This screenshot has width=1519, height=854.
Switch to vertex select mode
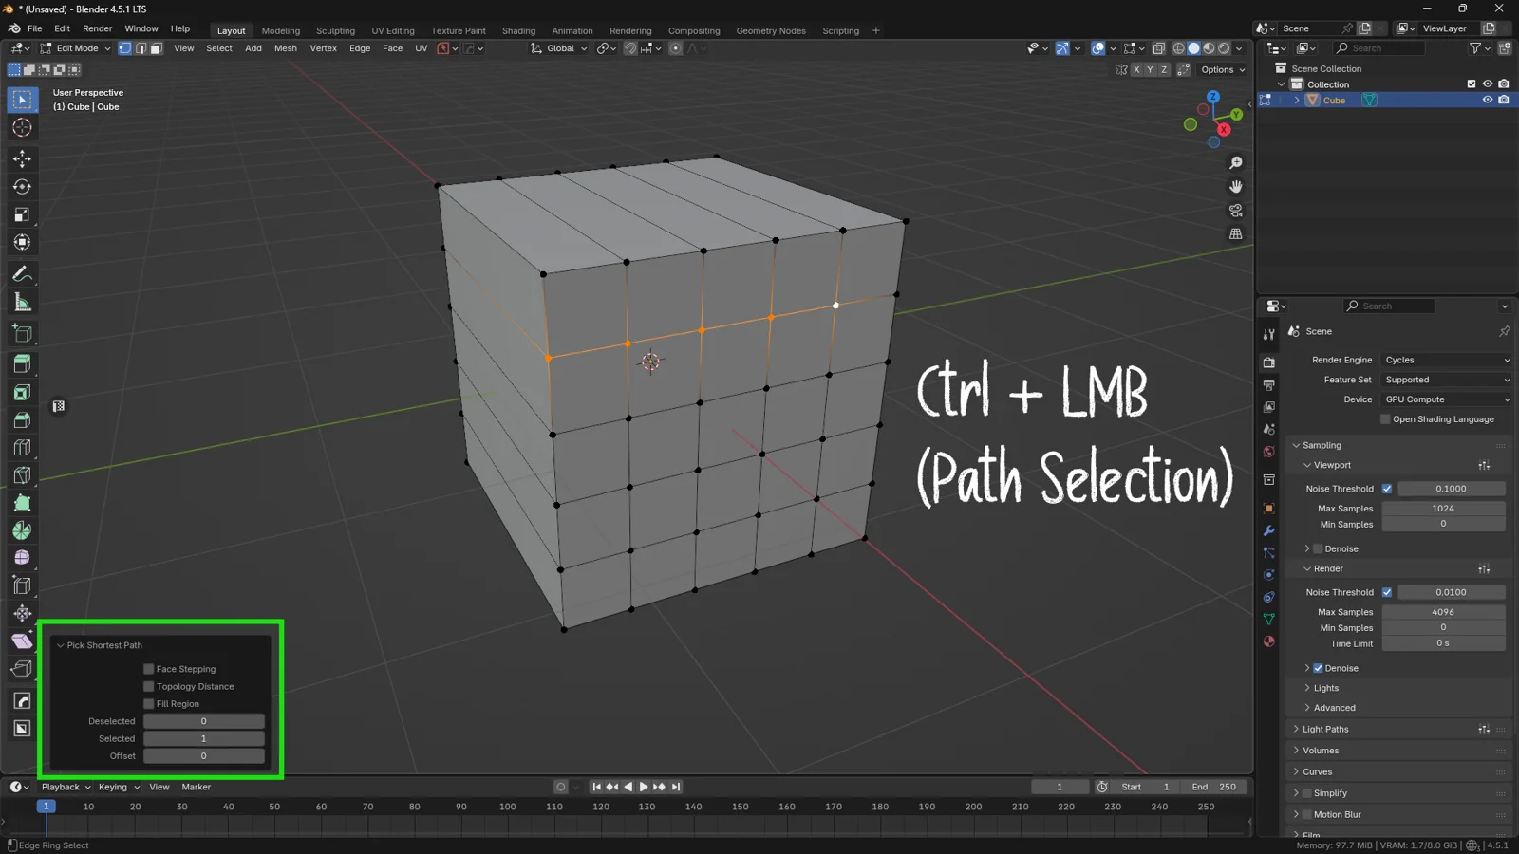124,48
